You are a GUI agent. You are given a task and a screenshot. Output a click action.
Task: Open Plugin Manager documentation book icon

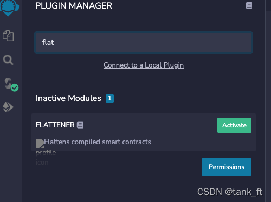[x=249, y=5]
